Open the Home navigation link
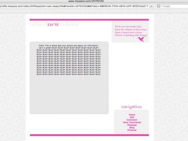188x141 pixels. point(132,115)
